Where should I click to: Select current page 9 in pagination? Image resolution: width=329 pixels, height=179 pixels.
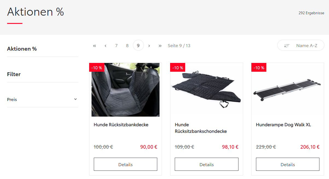138,45
